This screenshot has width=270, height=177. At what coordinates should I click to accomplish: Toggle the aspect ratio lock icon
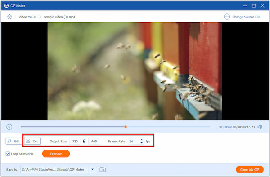click(x=84, y=141)
